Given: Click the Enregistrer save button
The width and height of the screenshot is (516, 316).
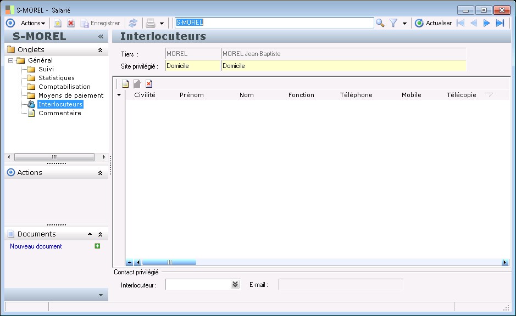Looking at the screenshot, I should 101,23.
